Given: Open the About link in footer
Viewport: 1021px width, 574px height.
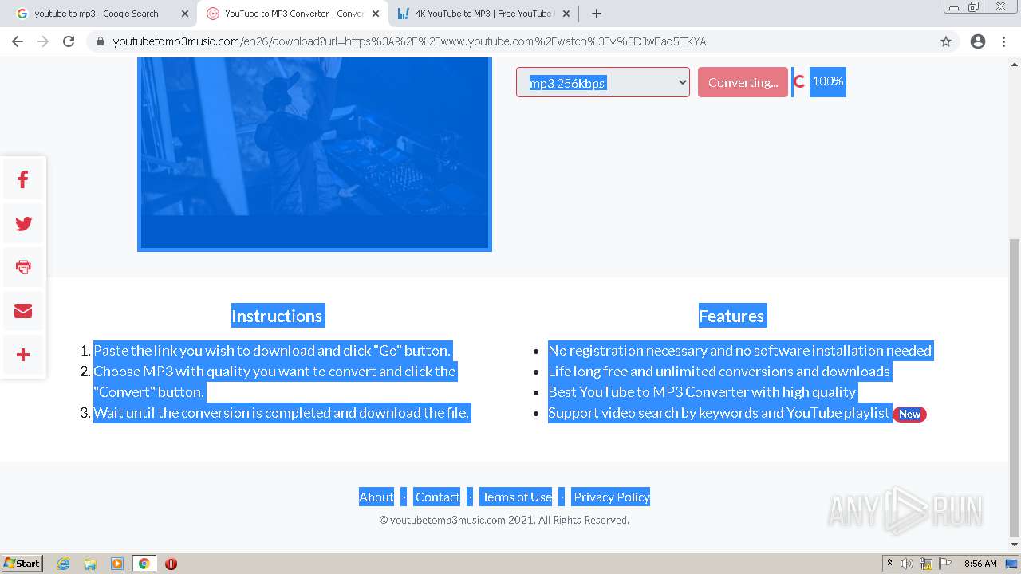Looking at the screenshot, I should pos(376,497).
